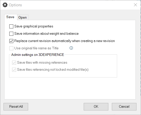The image size is (141, 115).
Task: Click Save information about weight and balance label
Action: 46,34
